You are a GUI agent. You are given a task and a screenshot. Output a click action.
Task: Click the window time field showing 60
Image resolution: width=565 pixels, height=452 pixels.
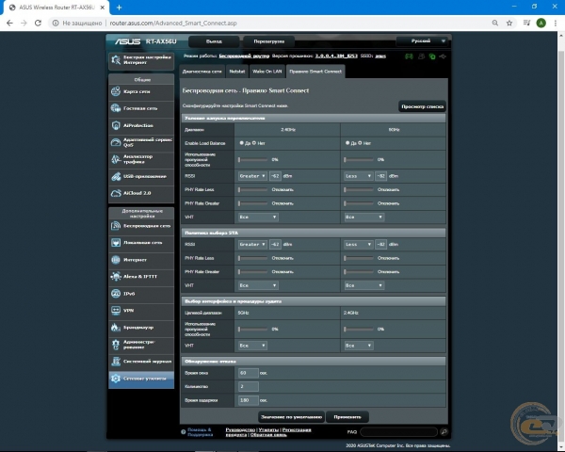(249, 373)
